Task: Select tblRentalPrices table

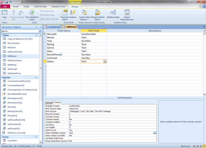Action: click(14, 73)
